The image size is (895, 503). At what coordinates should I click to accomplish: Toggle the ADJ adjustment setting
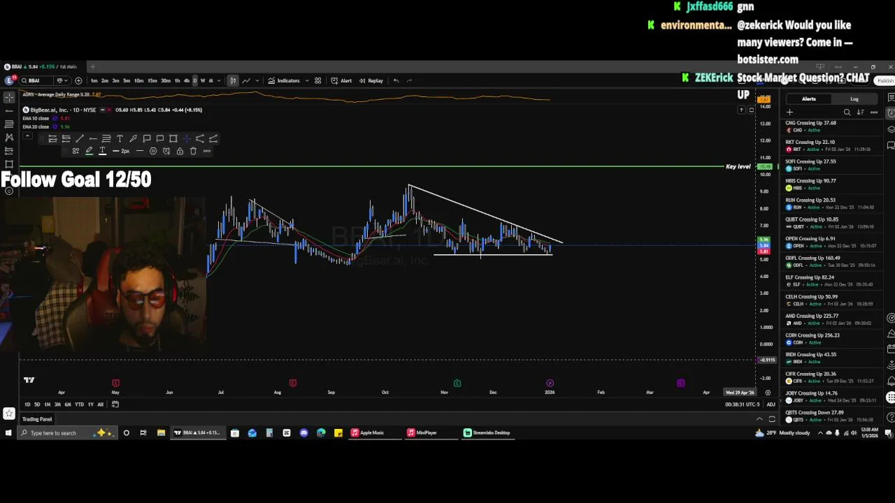(x=771, y=404)
